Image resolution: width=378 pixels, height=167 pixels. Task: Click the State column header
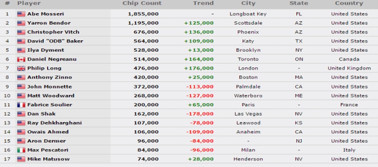(x=299, y=3)
